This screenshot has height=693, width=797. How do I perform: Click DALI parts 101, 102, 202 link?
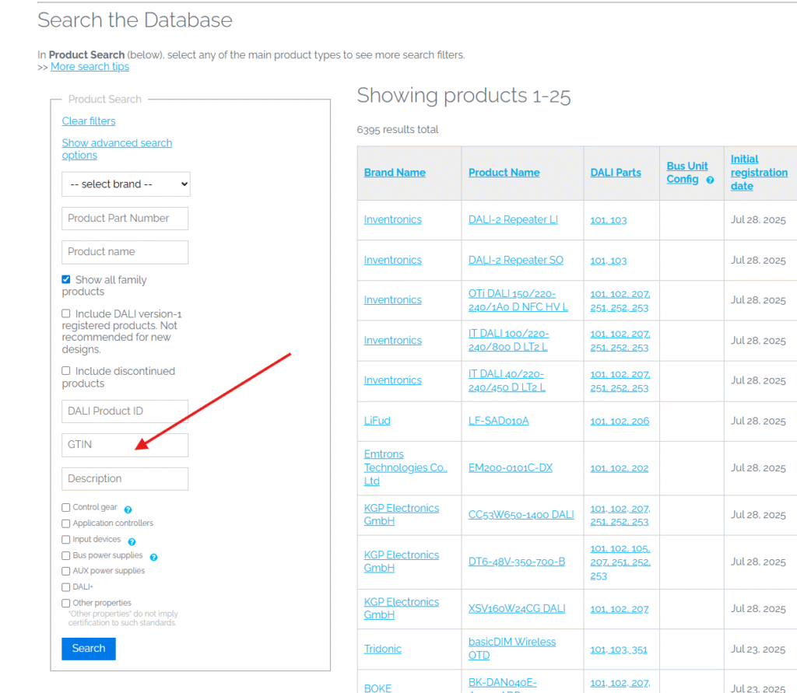tap(619, 468)
